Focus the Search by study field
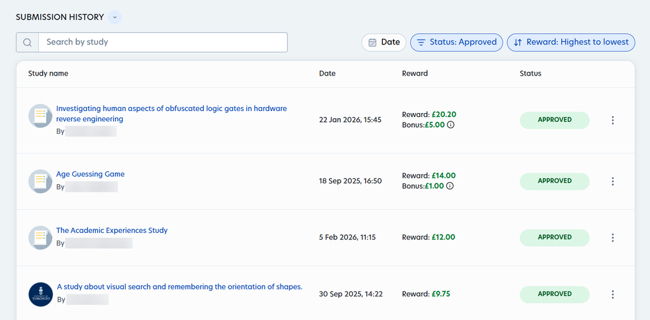The height and width of the screenshot is (320, 650). pyautogui.click(x=162, y=43)
